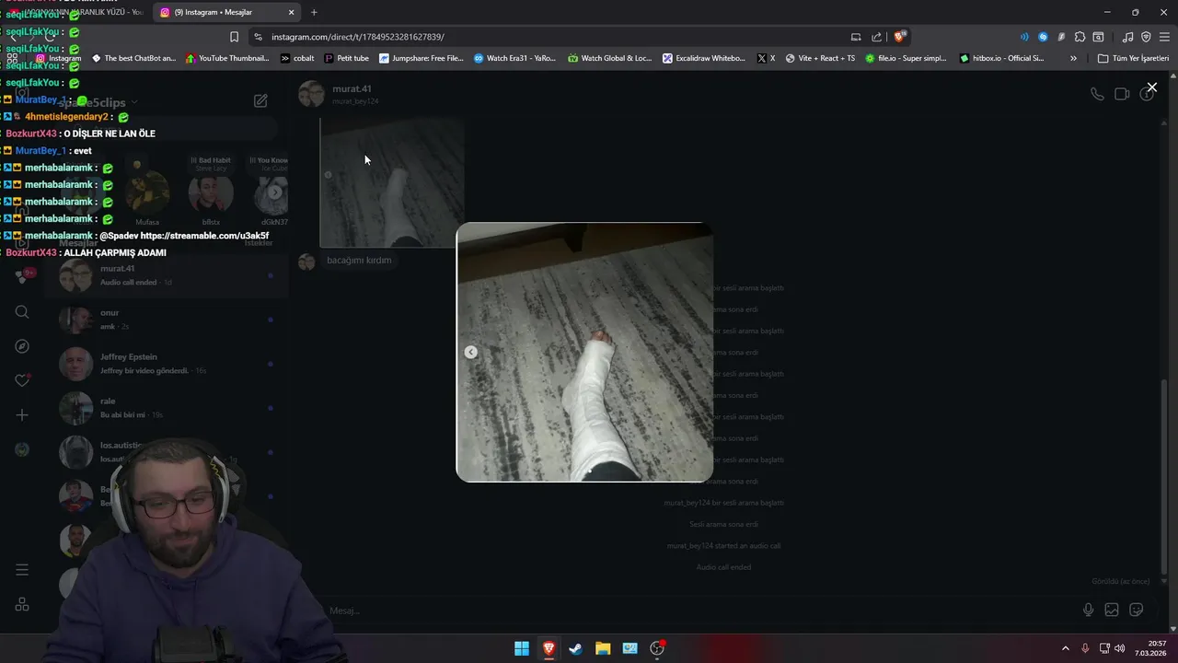This screenshot has height=663, width=1178.
Task: Open Instagram search from the sidebar
Action: tap(22, 312)
